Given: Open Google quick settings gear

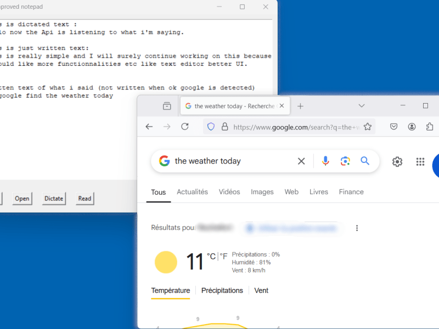Looking at the screenshot, I should pyautogui.click(x=397, y=161).
